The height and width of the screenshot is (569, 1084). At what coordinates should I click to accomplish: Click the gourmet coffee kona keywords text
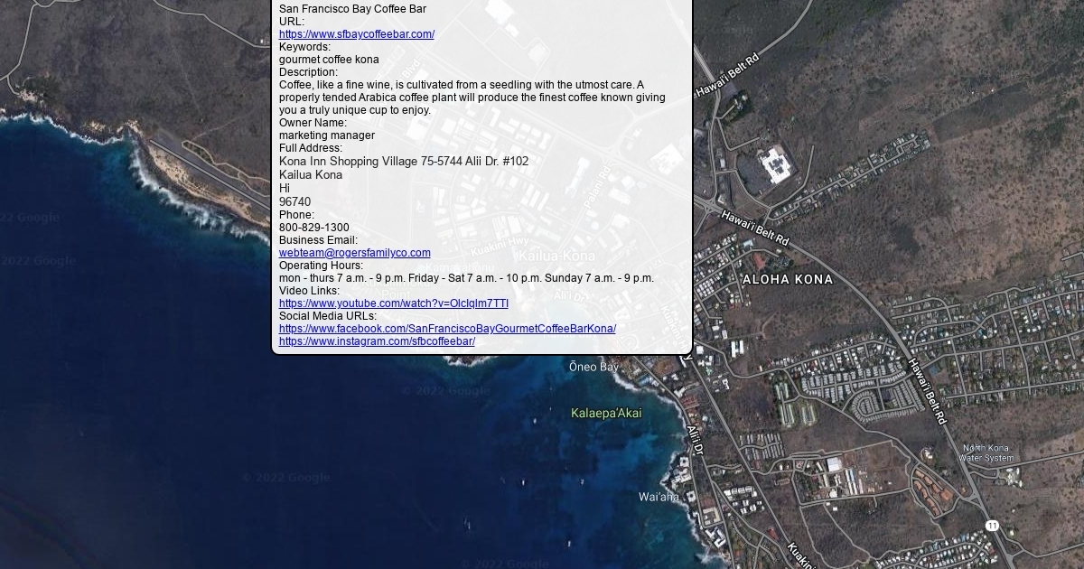click(329, 60)
